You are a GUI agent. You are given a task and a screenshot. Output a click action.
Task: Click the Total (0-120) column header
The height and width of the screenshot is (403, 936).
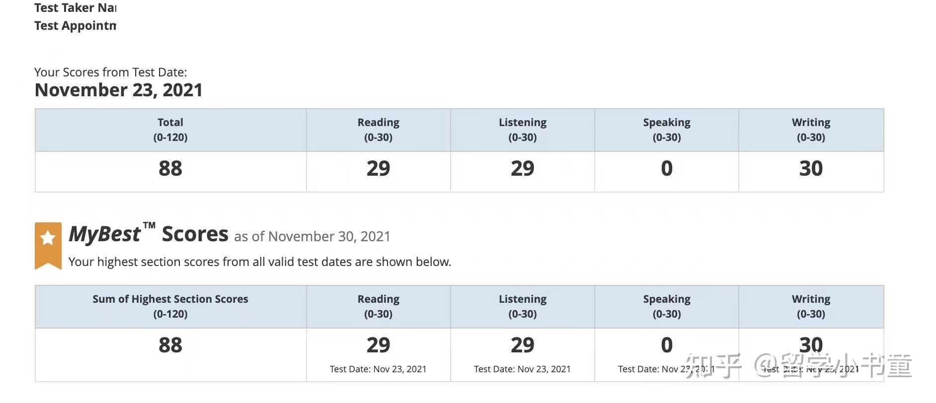pyautogui.click(x=170, y=130)
